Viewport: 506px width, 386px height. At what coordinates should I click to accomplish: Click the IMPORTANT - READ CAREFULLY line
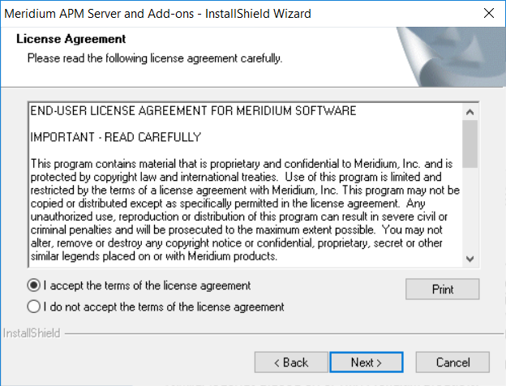pos(115,137)
